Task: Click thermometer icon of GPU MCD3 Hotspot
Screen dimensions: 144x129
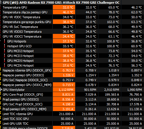Action: point(4,56)
